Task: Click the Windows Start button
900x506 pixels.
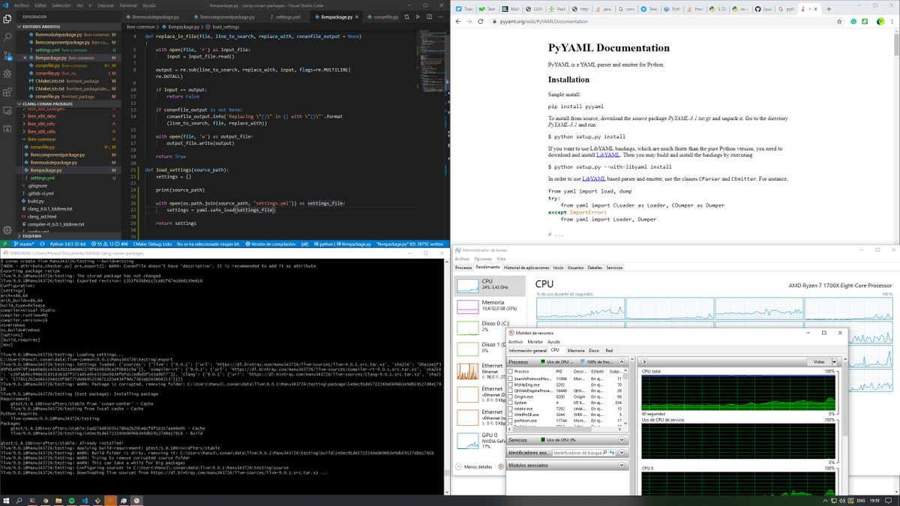Action: pyautogui.click(x=7, y=500)
